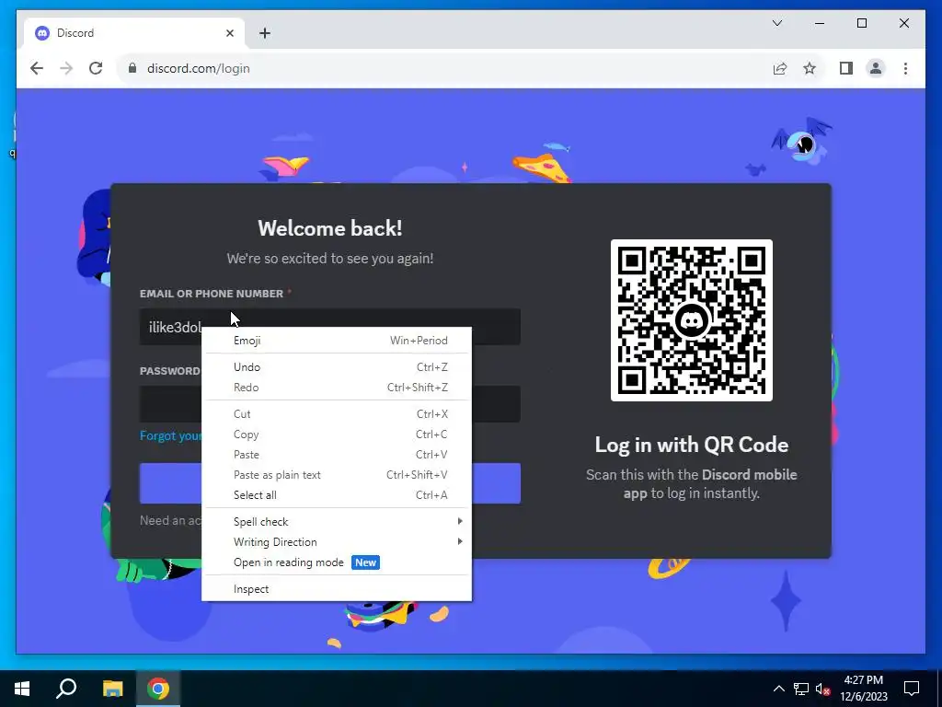Bookmark this tab with the star icon

pos(810,68)
